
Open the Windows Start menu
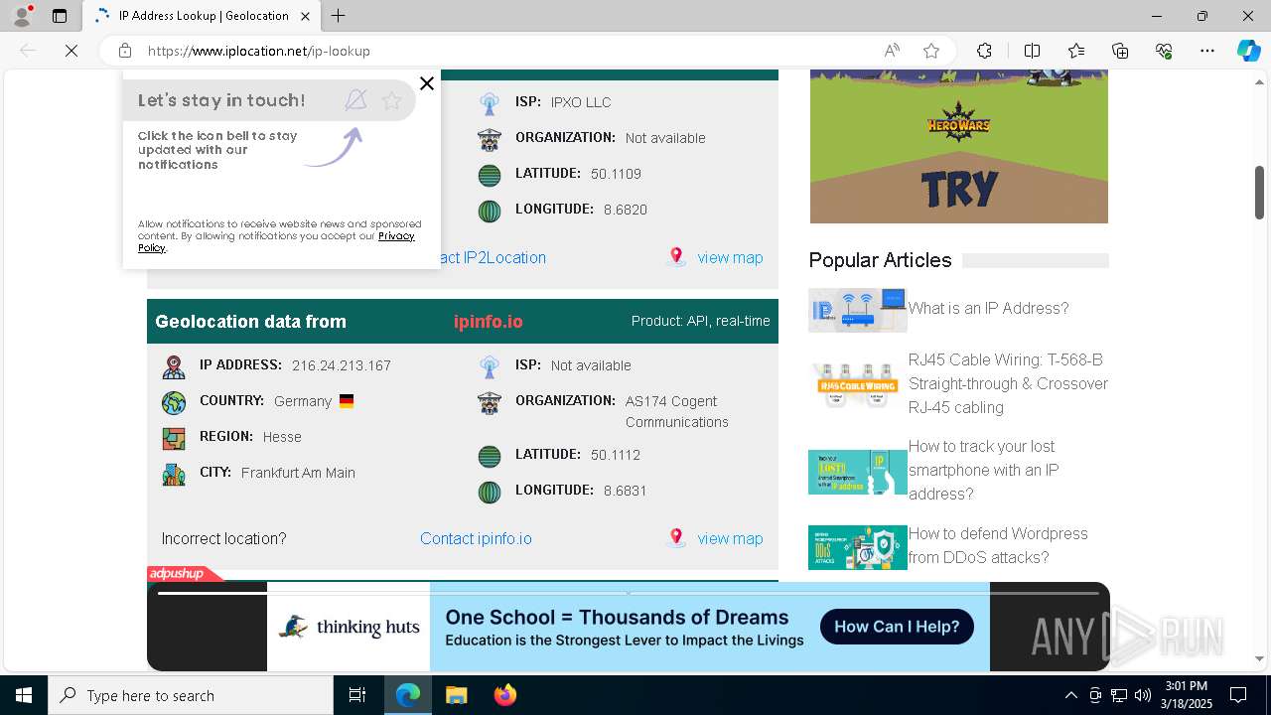(x=24, y=695)
